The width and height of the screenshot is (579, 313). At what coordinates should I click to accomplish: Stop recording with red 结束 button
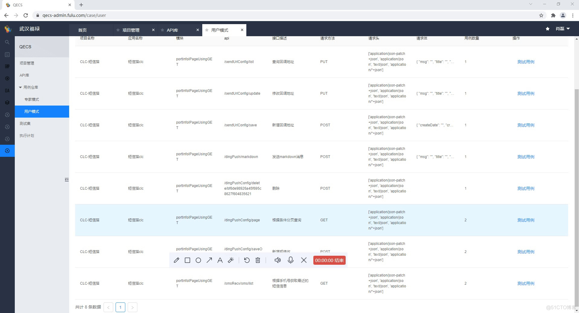coord(329,260)
